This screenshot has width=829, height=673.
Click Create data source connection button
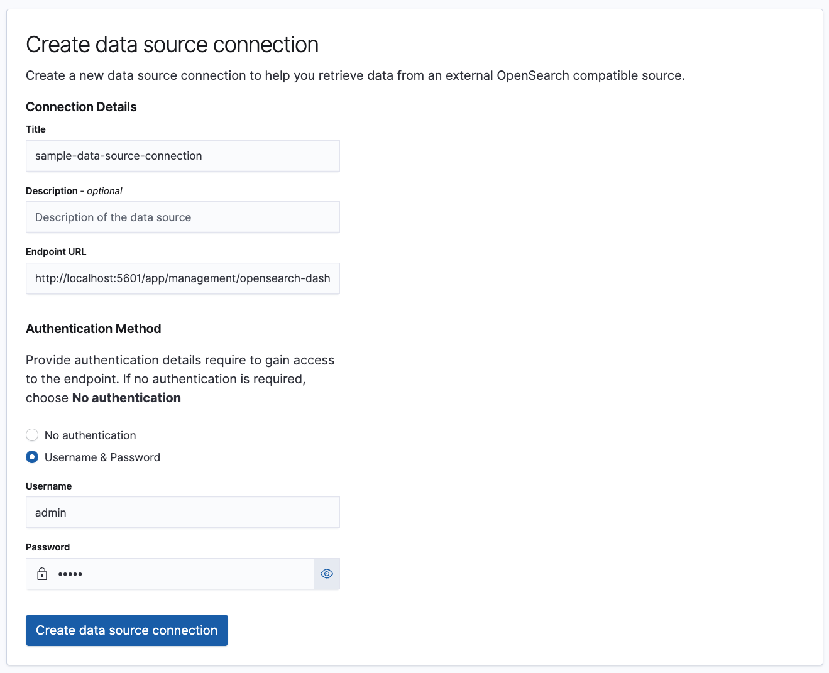pyautogui.click(x=127, y=630)
